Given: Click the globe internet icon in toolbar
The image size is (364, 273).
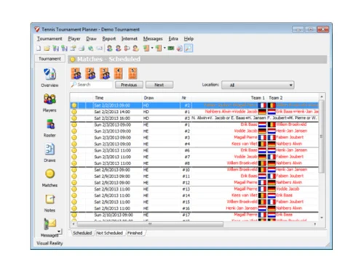Looking at the screenshot, I should [90, 48].
